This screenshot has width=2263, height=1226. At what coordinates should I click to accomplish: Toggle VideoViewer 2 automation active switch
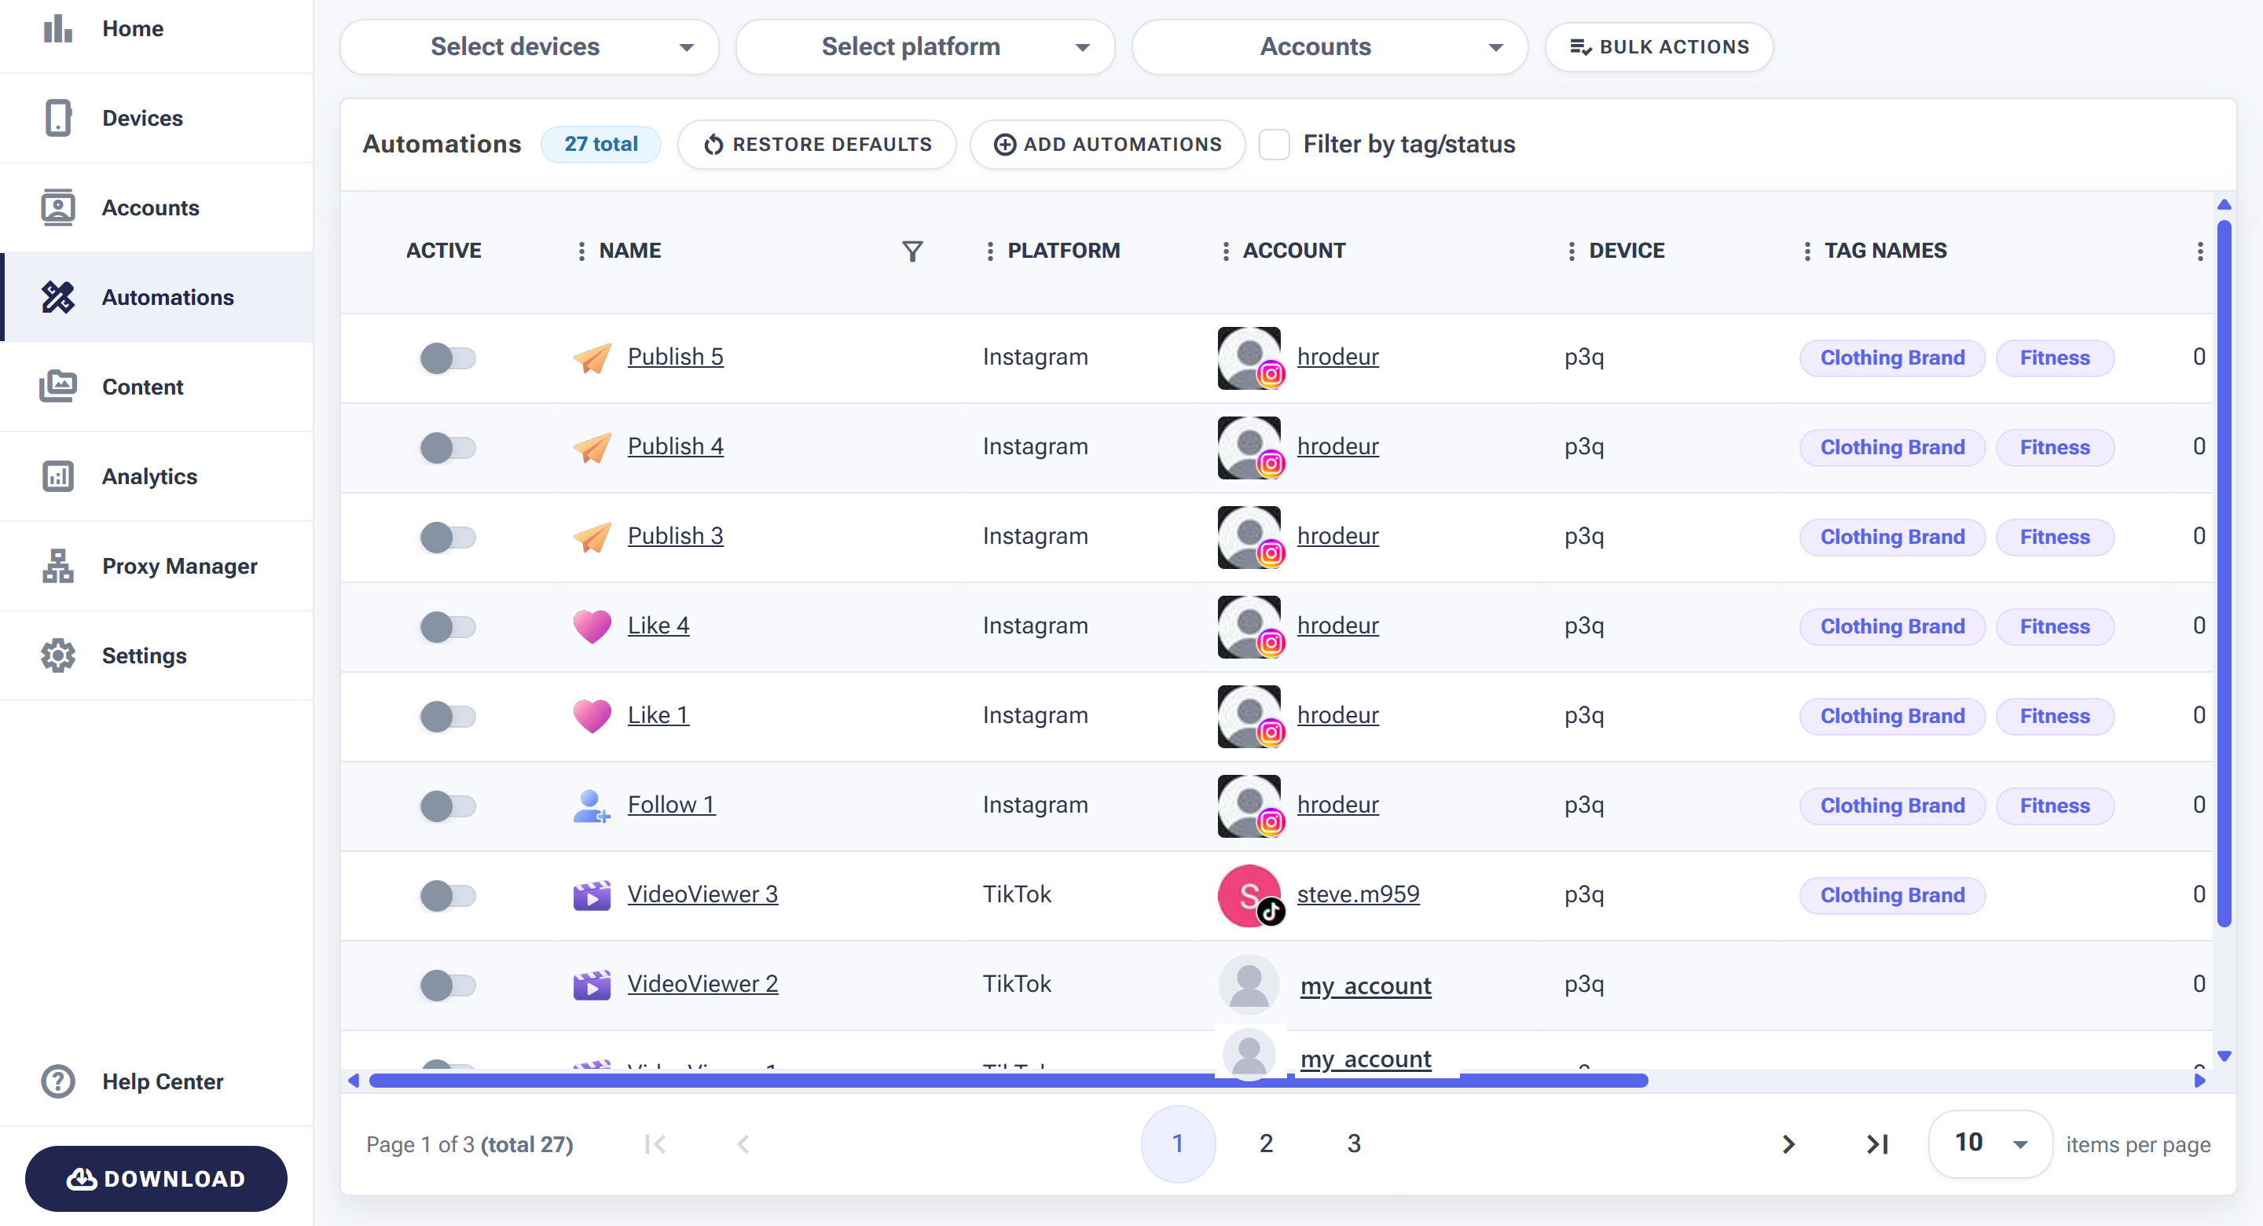tap(448, 986)
